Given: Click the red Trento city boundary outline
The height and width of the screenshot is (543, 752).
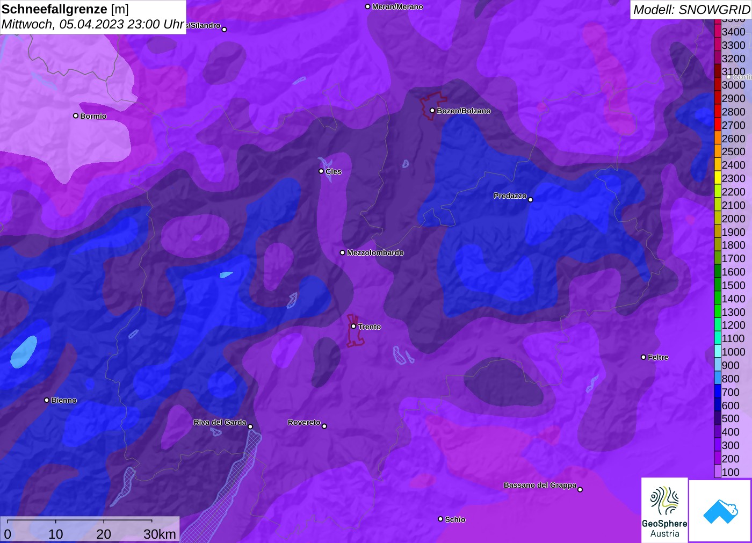Looking at the screenshot, I should 355,330.
